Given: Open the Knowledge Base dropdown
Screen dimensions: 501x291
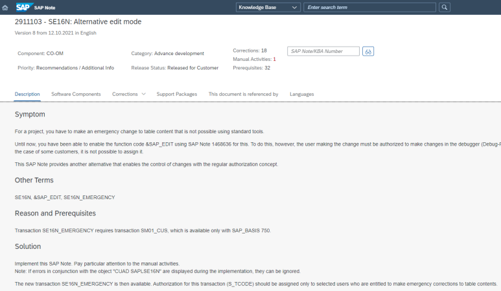Looking at the screenshot, I should click(268, 7).
